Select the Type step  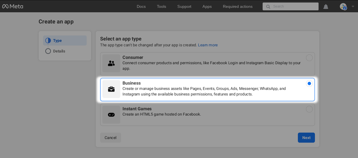tap(65, 40)
